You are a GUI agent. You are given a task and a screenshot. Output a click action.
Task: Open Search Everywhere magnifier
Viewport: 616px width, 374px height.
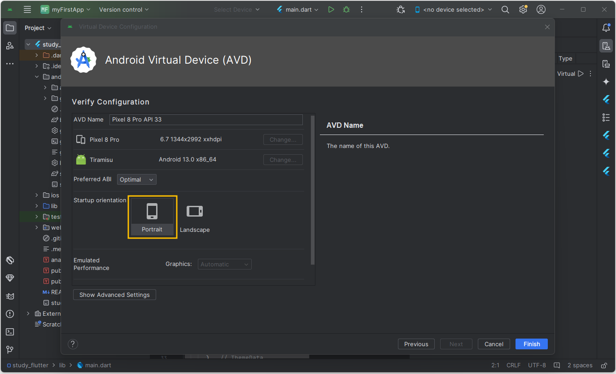[x=505, y=9]
